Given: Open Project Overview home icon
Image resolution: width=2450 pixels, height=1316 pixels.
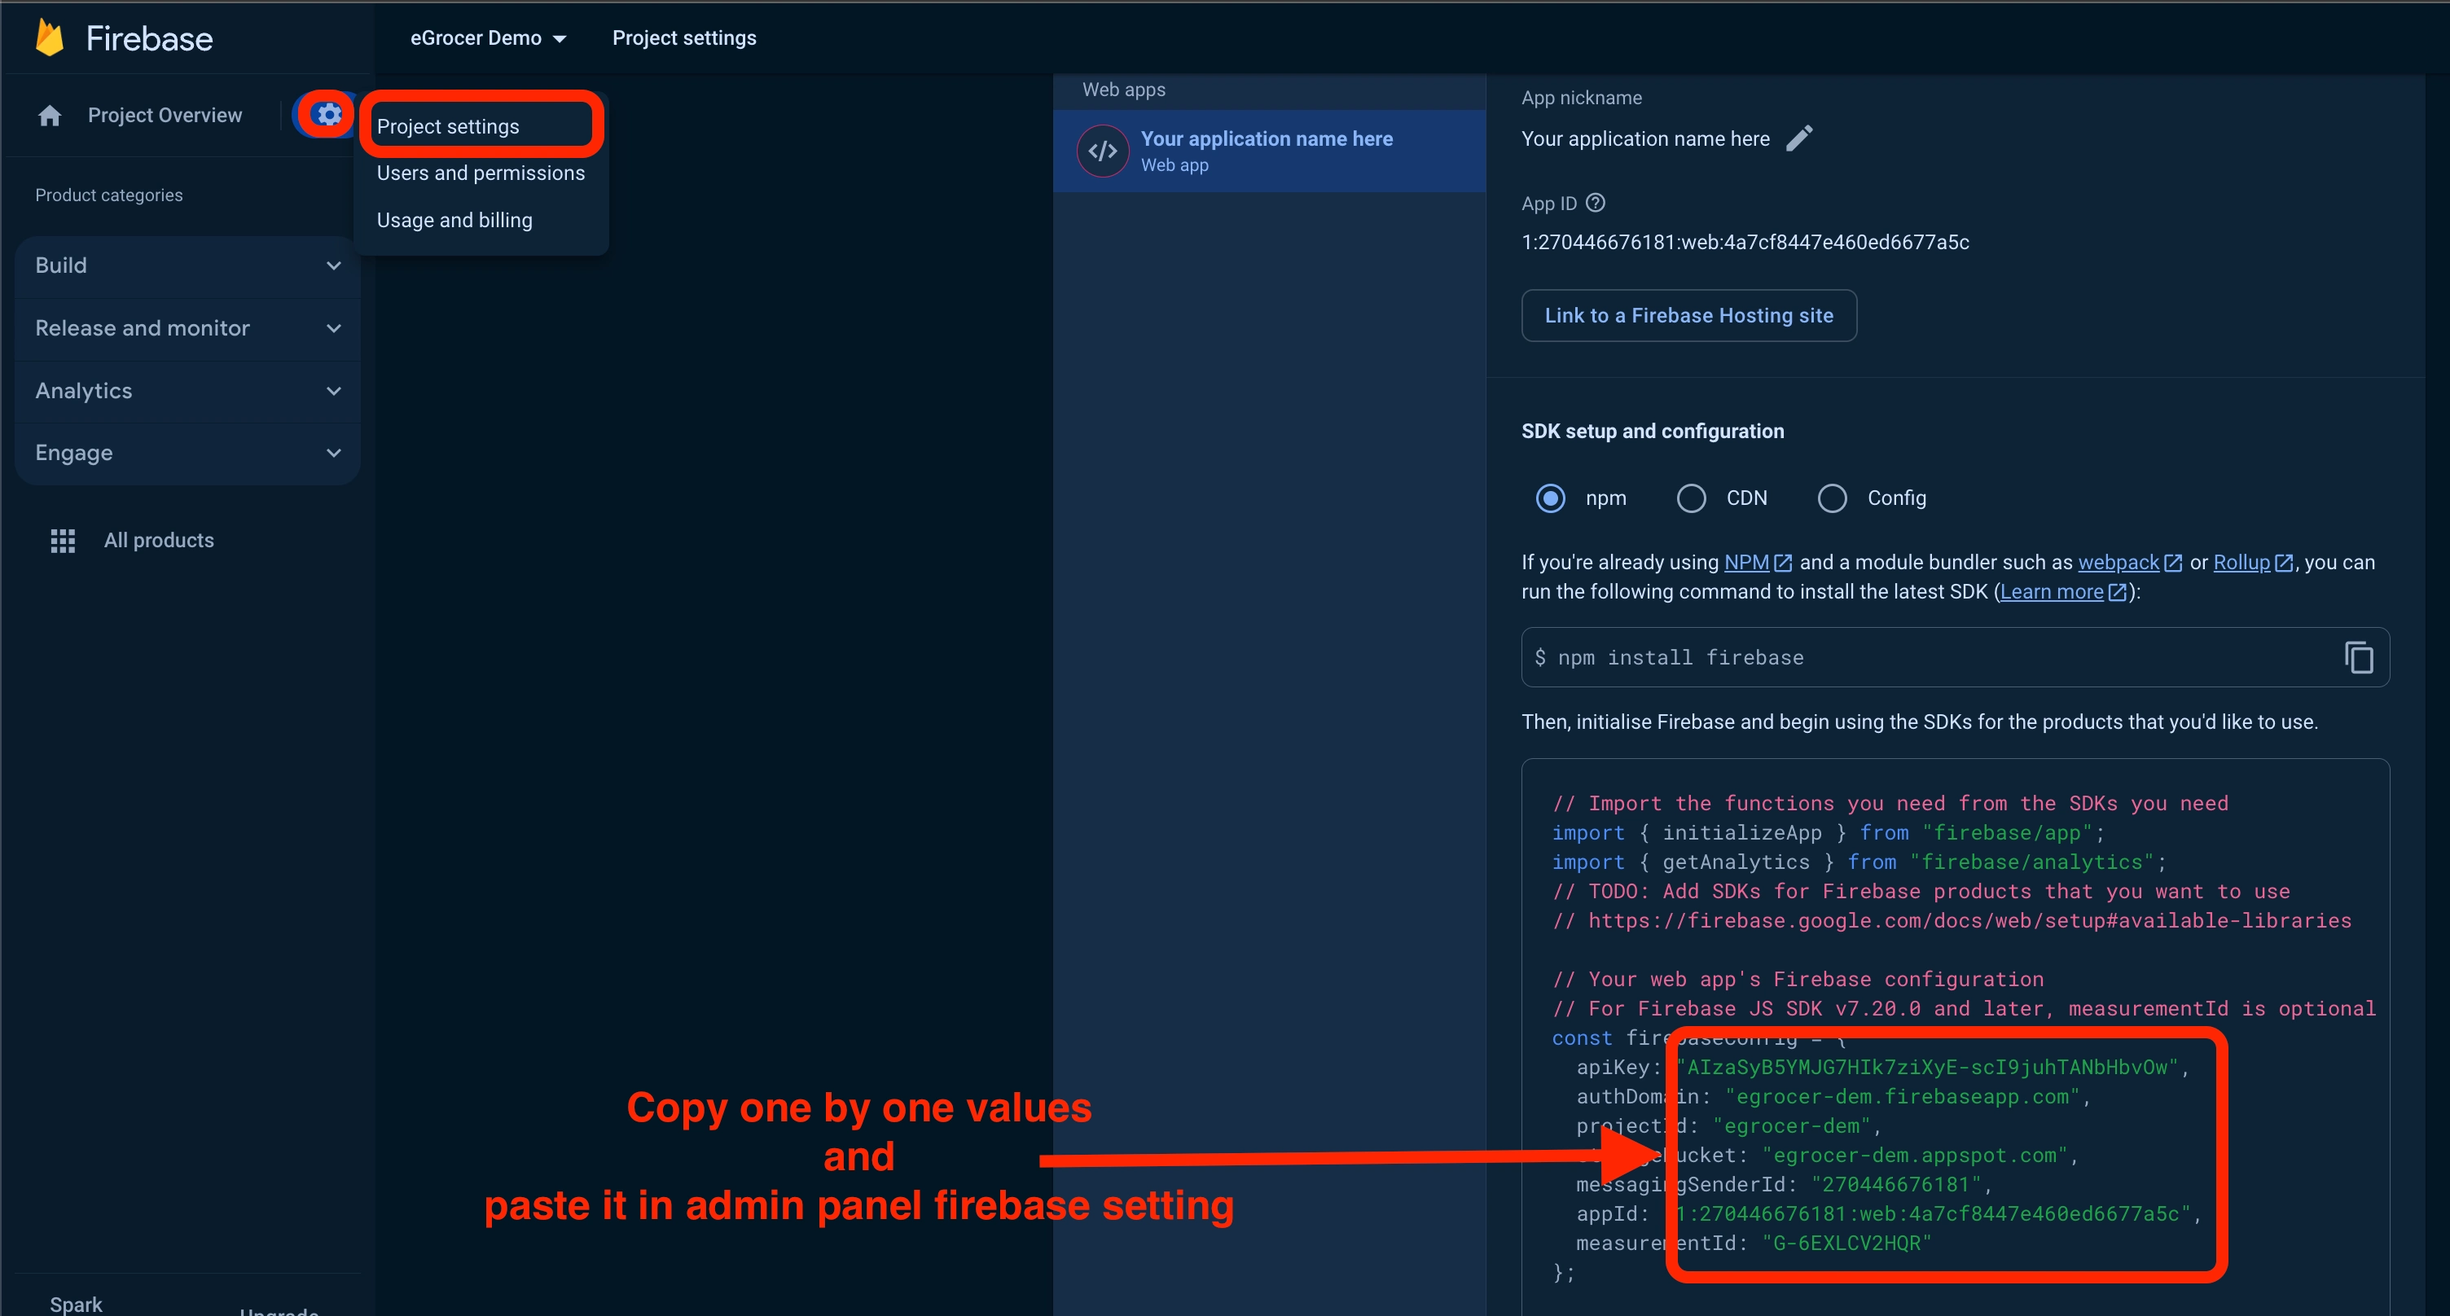Looking at the screenshot, I should pyautogui.click(x=50, y=115).
